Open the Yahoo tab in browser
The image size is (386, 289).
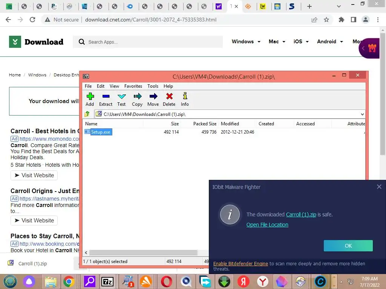click(x=219, y=6)
